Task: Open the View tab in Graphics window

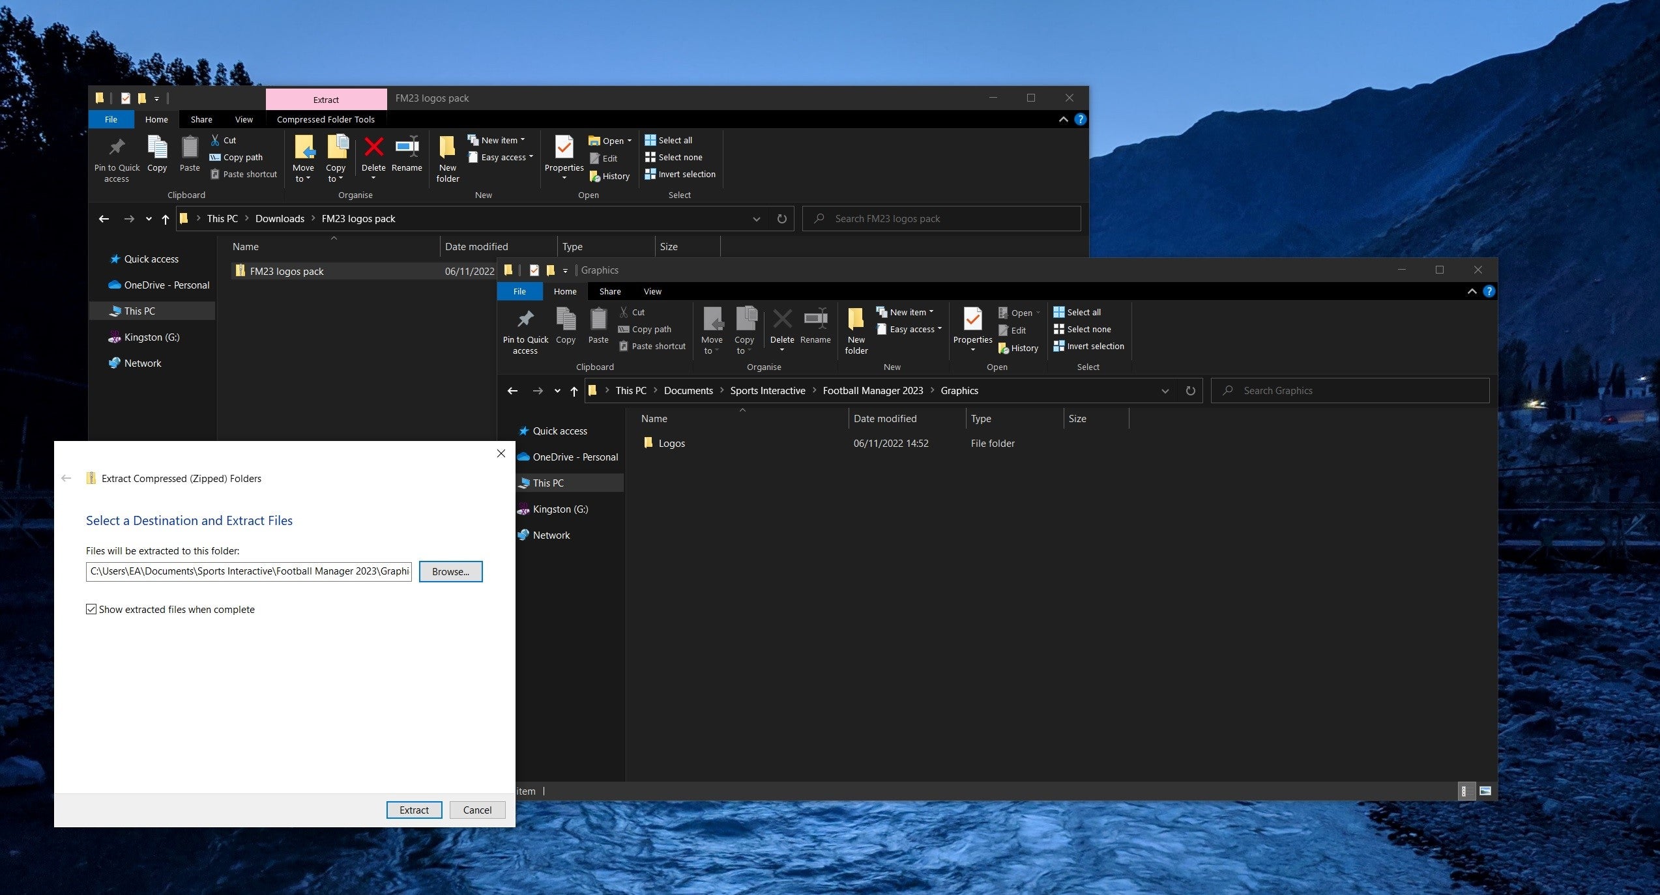Action: click(652, 291)
